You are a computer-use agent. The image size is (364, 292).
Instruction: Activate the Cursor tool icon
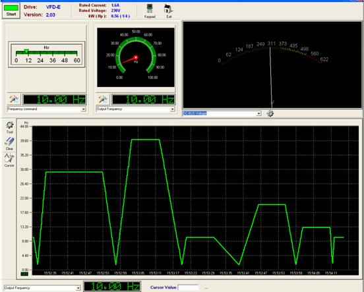tap(9, 160)
